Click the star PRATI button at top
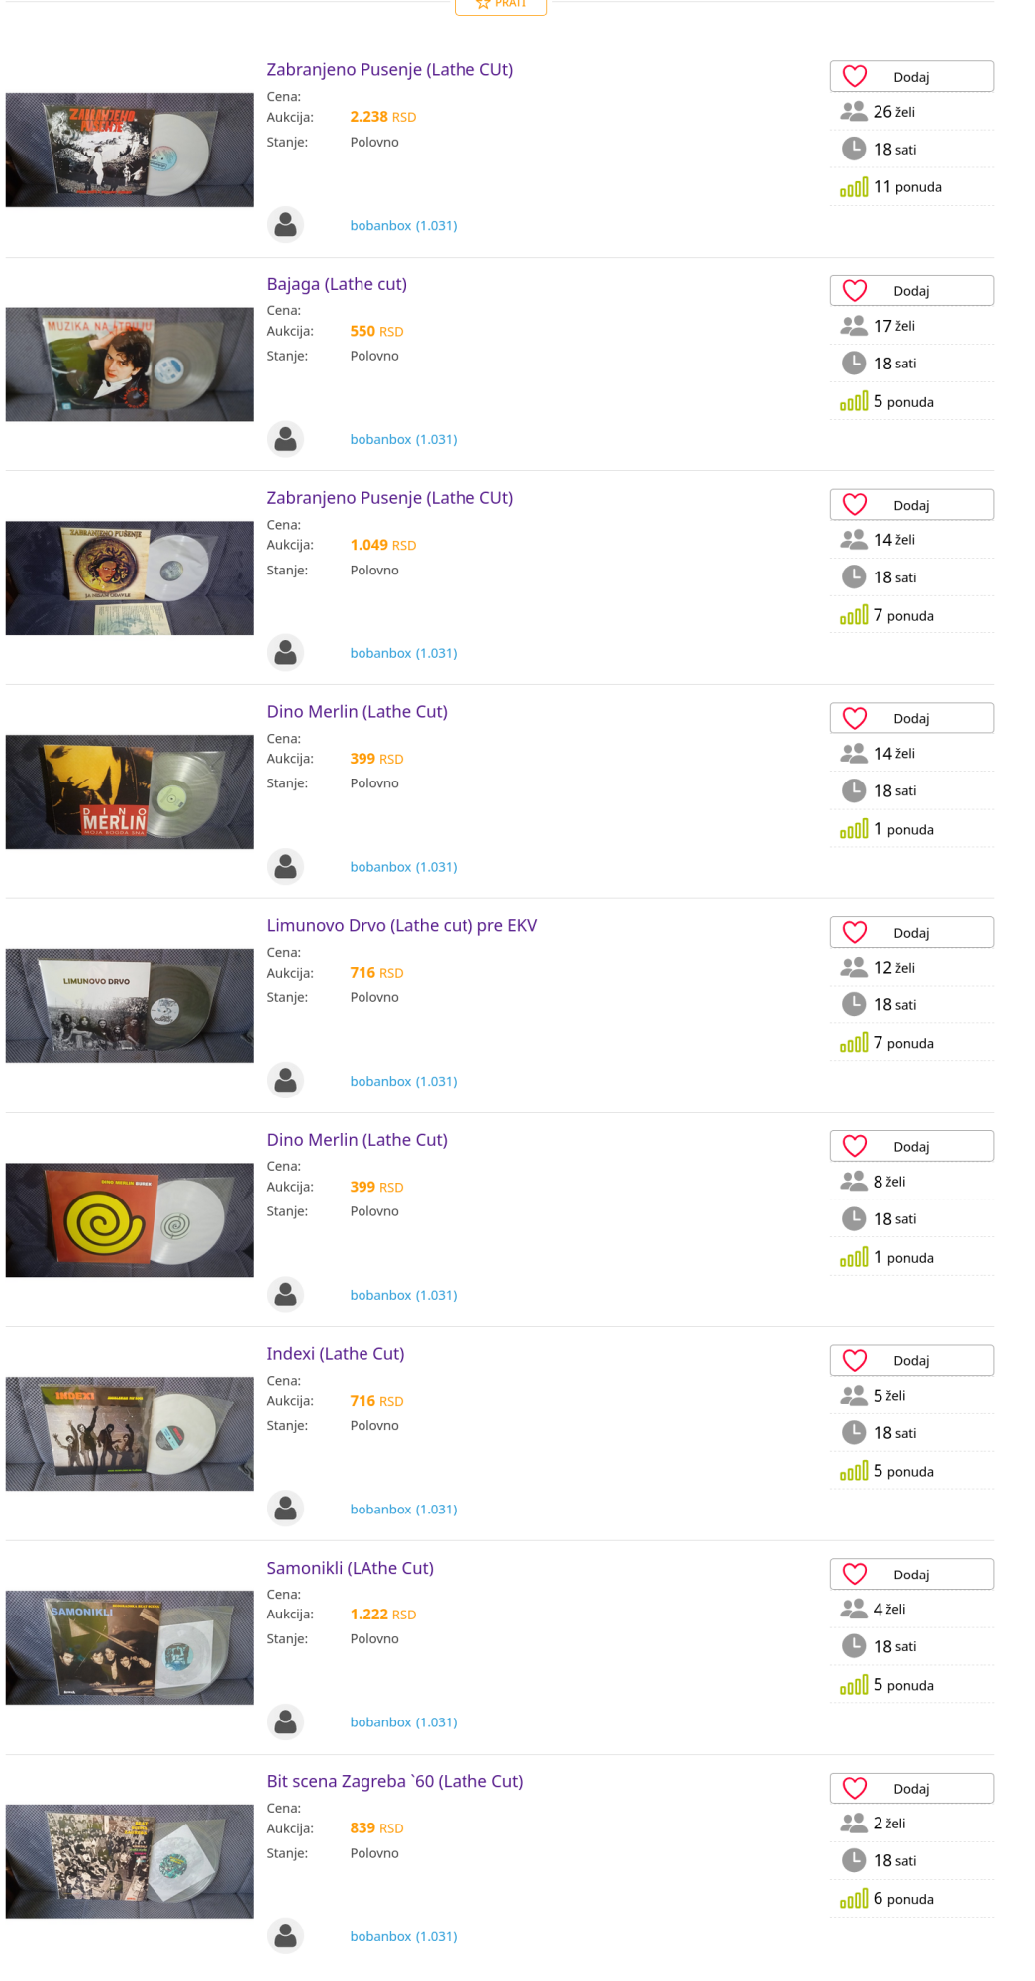Image resolution: width=1035 pixels, height=1981 pixels. pyautogui.click(x=500, y=6)
